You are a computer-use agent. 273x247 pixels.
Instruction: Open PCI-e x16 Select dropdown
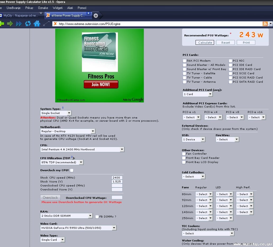(257, 117)
